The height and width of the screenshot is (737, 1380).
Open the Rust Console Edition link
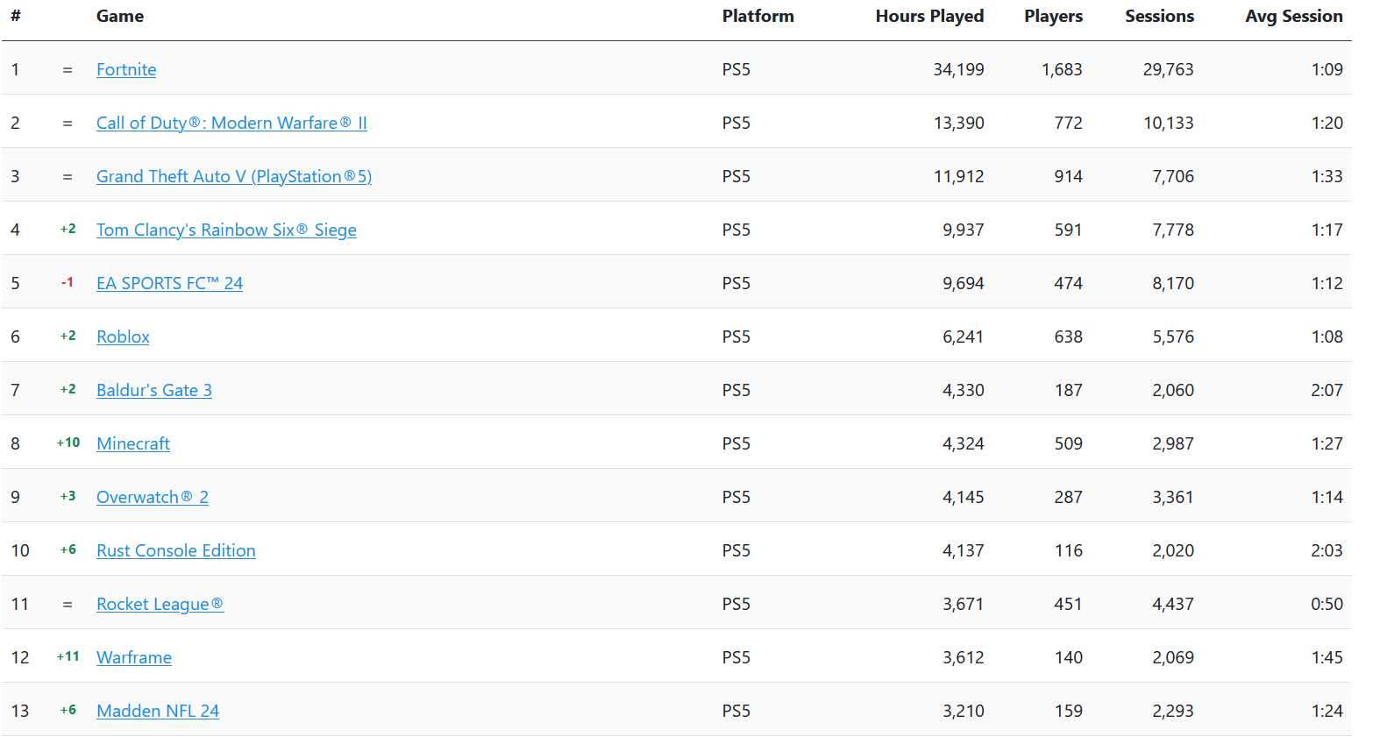[x=176, y=550]
